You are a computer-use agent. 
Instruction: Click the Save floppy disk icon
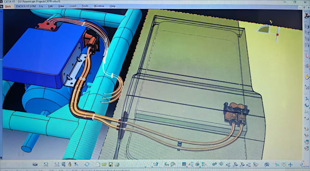tap(110, 165)
